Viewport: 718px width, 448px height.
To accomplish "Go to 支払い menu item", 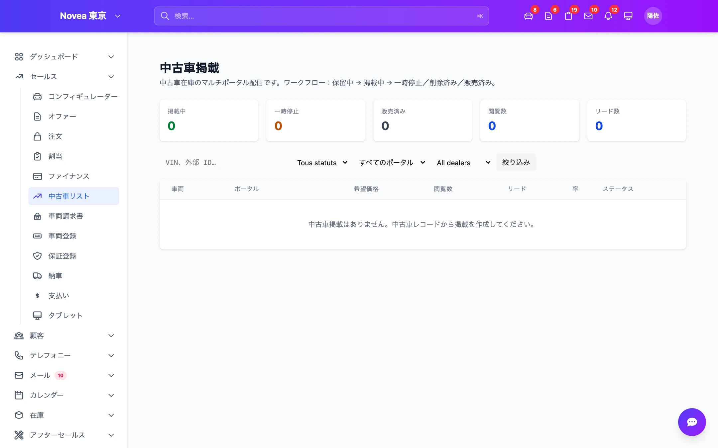I will (74, 296).
